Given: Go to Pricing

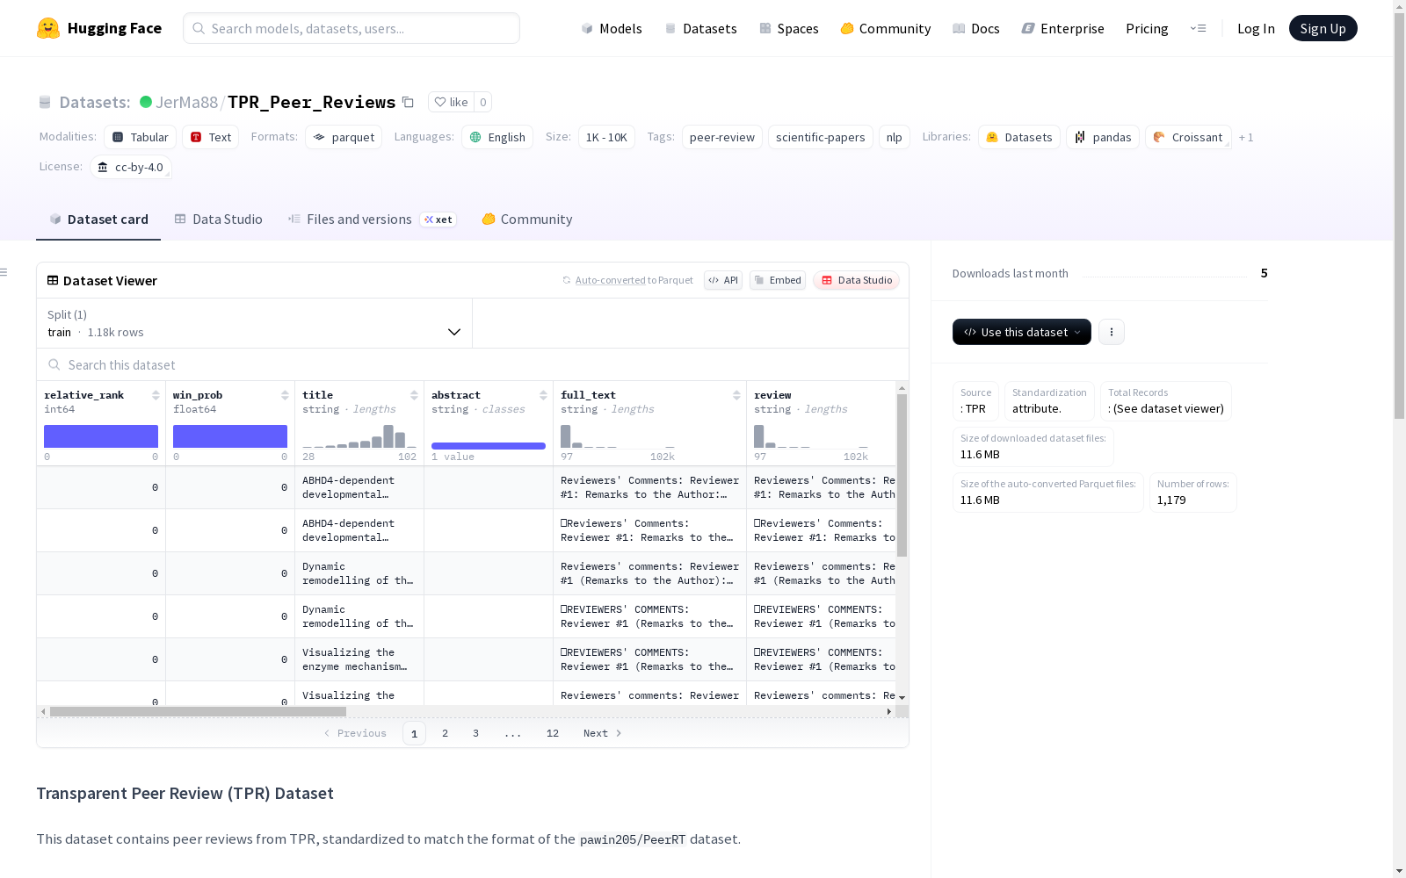Looking at the screenshot, I should (x=1147, y=28).
